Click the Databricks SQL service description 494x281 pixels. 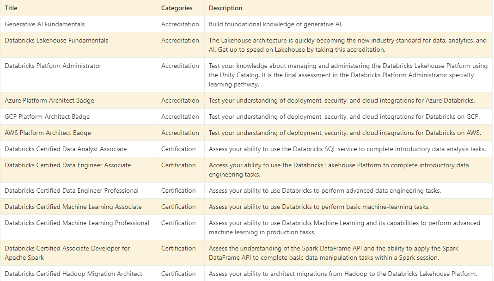(348, 149)
